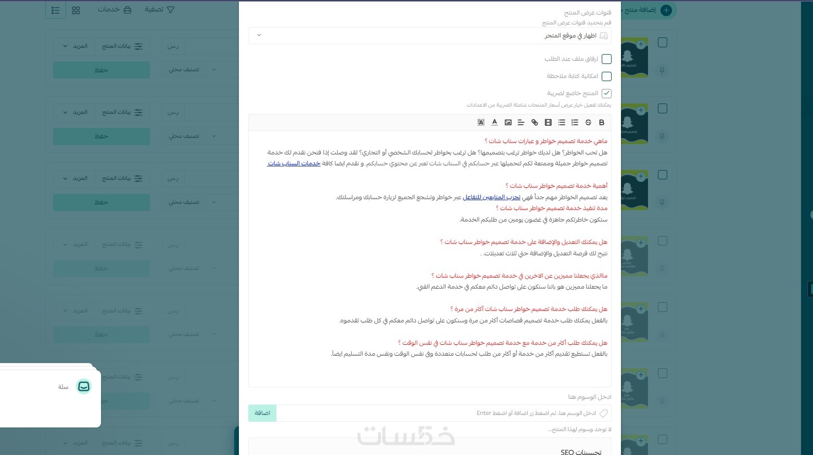Click the second product thumbnail image
The width and height of the screenshot is (813, 455).
(x=634, y=124)
